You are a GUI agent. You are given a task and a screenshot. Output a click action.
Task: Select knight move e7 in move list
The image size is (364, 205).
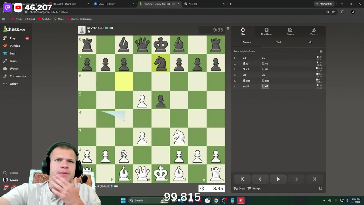265,86
